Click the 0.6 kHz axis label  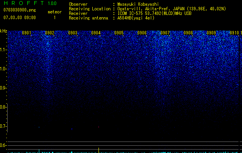(x=3, y=145)
